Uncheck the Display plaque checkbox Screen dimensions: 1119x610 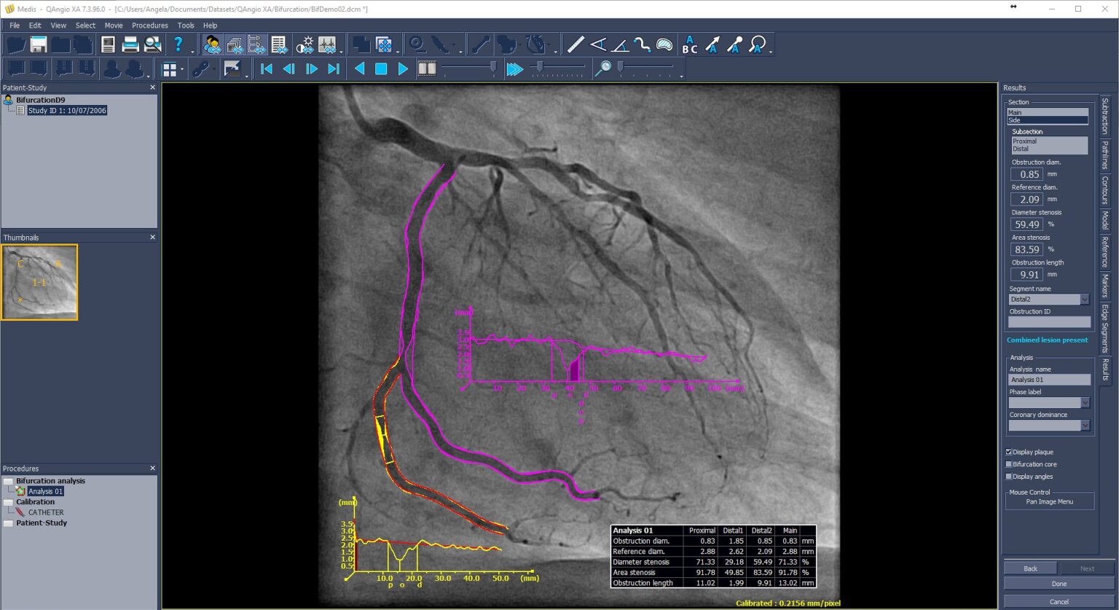tap(1009, 452)
